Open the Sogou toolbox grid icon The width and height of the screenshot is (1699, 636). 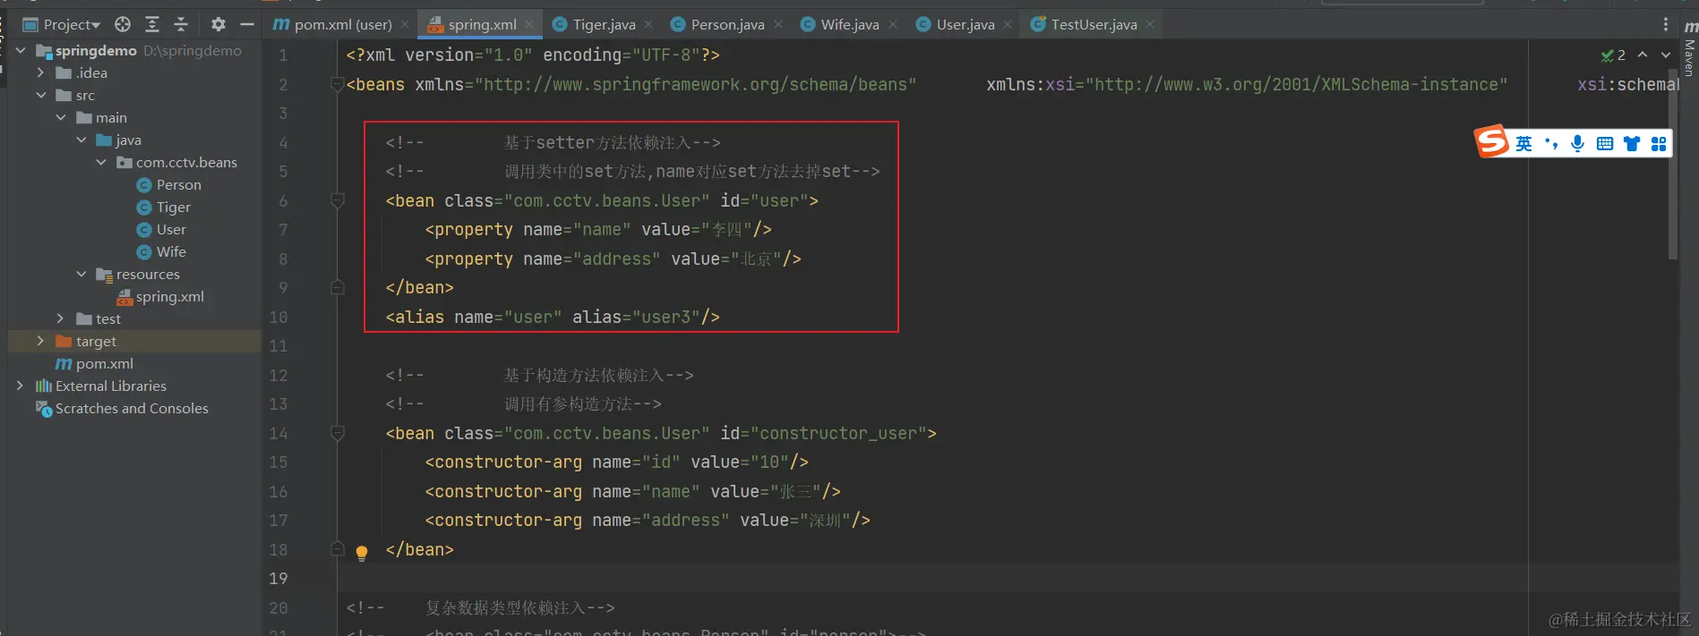click(x=1659, y=143)
